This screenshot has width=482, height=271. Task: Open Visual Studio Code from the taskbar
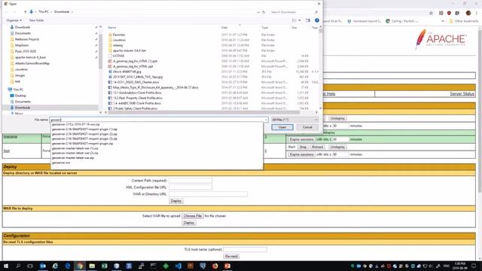(178, 266)
